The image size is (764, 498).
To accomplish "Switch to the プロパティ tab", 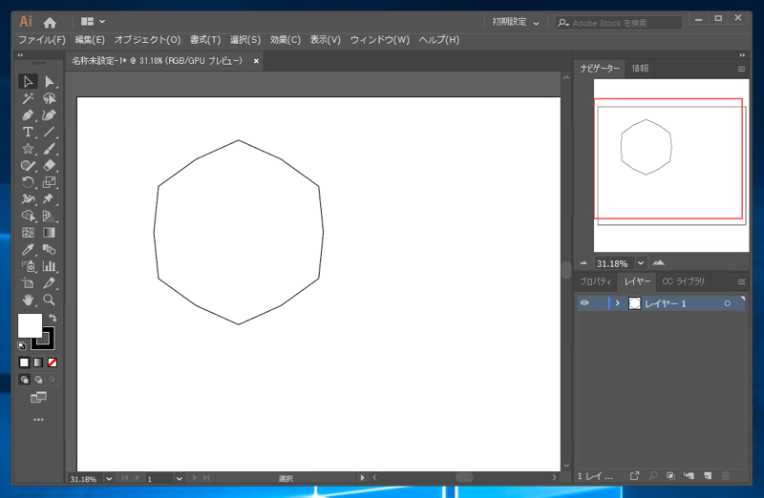I will click(x=596, y=281).
